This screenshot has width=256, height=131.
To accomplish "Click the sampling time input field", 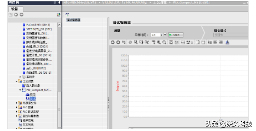I will 156,35.
